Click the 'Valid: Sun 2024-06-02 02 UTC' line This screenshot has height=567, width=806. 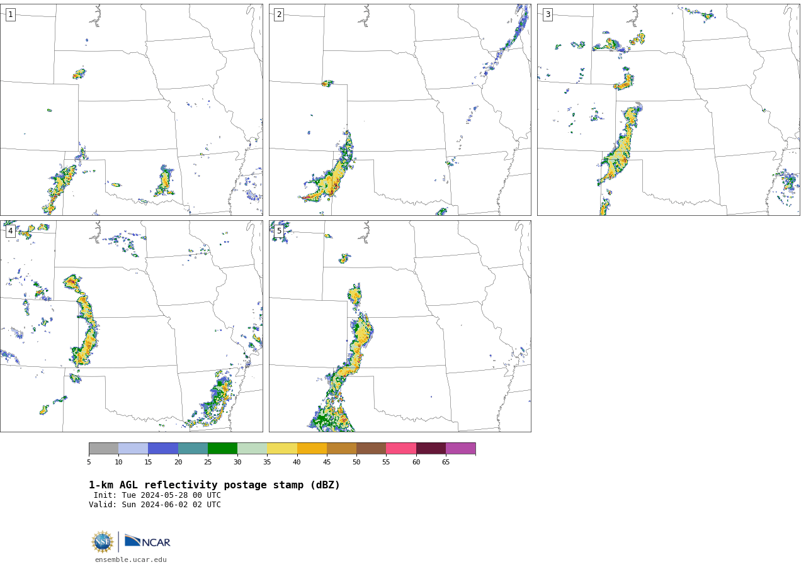coord(155,505)
